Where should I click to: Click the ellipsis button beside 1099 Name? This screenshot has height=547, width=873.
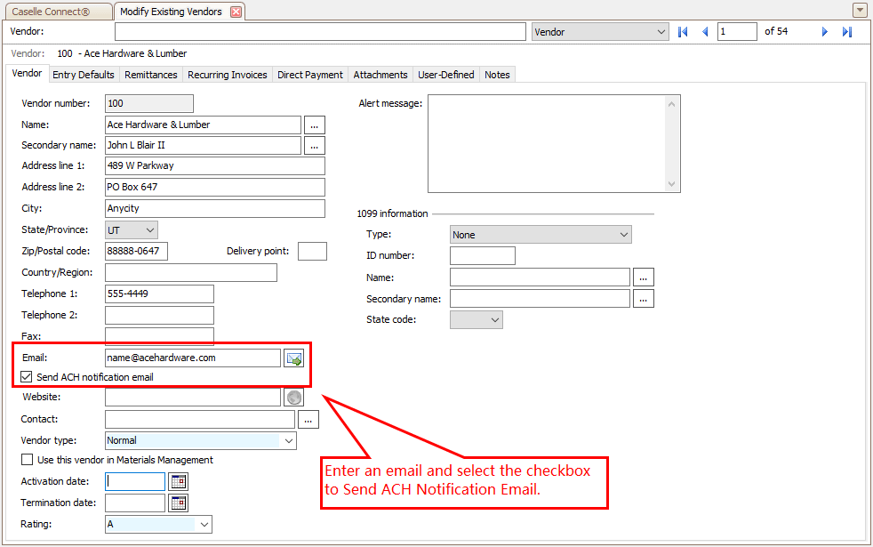pos(644,278)
